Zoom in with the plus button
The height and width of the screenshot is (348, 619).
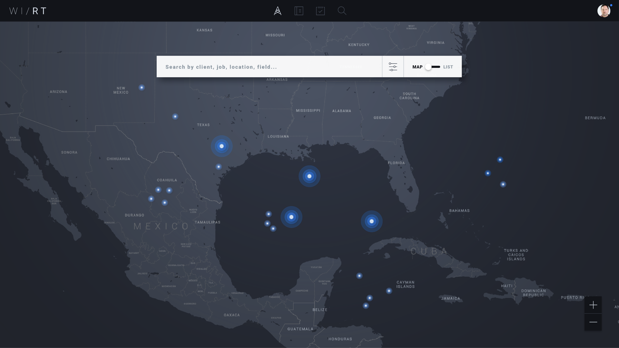593,305
